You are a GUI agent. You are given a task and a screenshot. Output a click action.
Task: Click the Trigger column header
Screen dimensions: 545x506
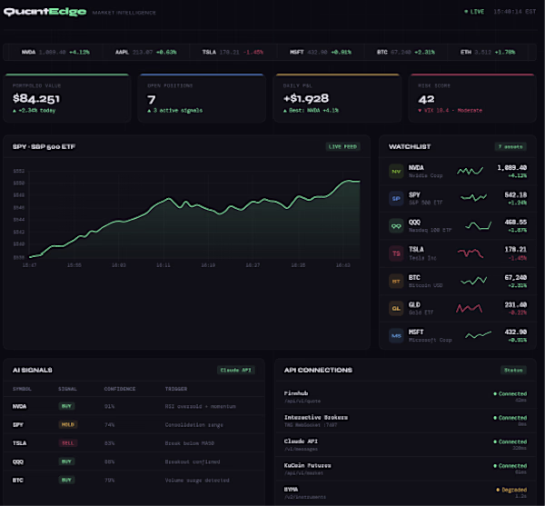176,389
